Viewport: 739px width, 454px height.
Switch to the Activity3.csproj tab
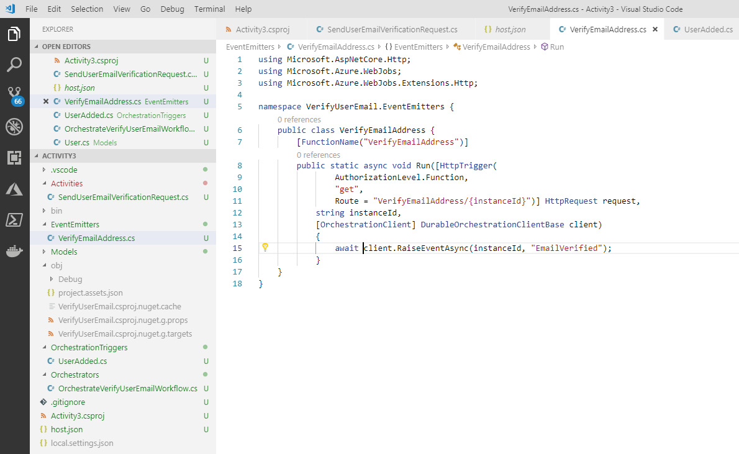[262, 29]
